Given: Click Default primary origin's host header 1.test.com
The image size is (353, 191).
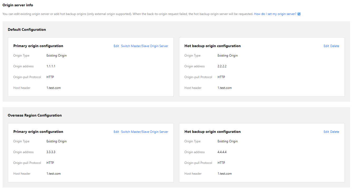Looking at the screenshot, I should click(53, 88).
